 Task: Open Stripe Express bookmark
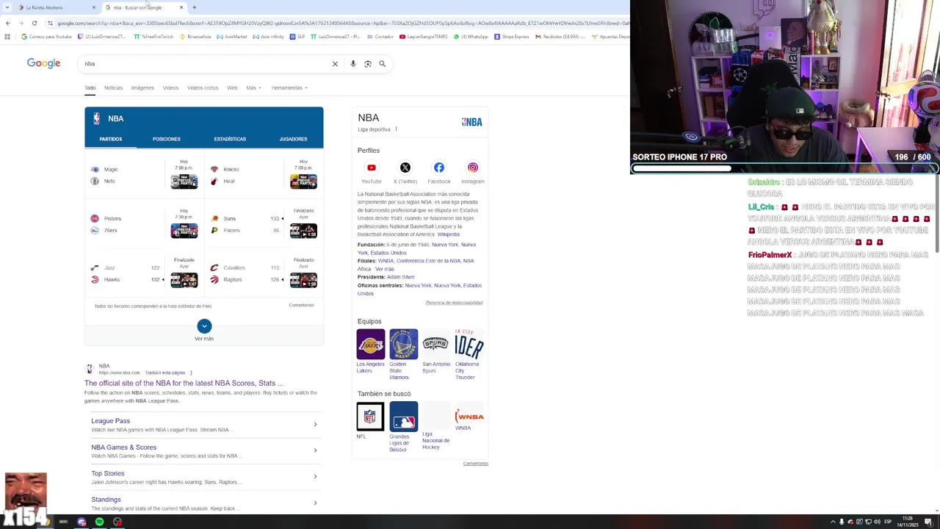coord(511,36)
